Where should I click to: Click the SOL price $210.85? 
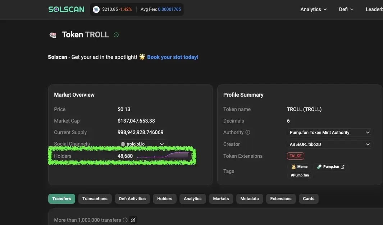pyautogui.click(x=110, y=9)
